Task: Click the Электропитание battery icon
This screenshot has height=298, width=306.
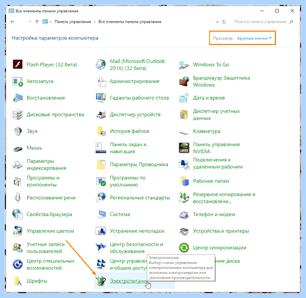Action: (x=101, y=281)
